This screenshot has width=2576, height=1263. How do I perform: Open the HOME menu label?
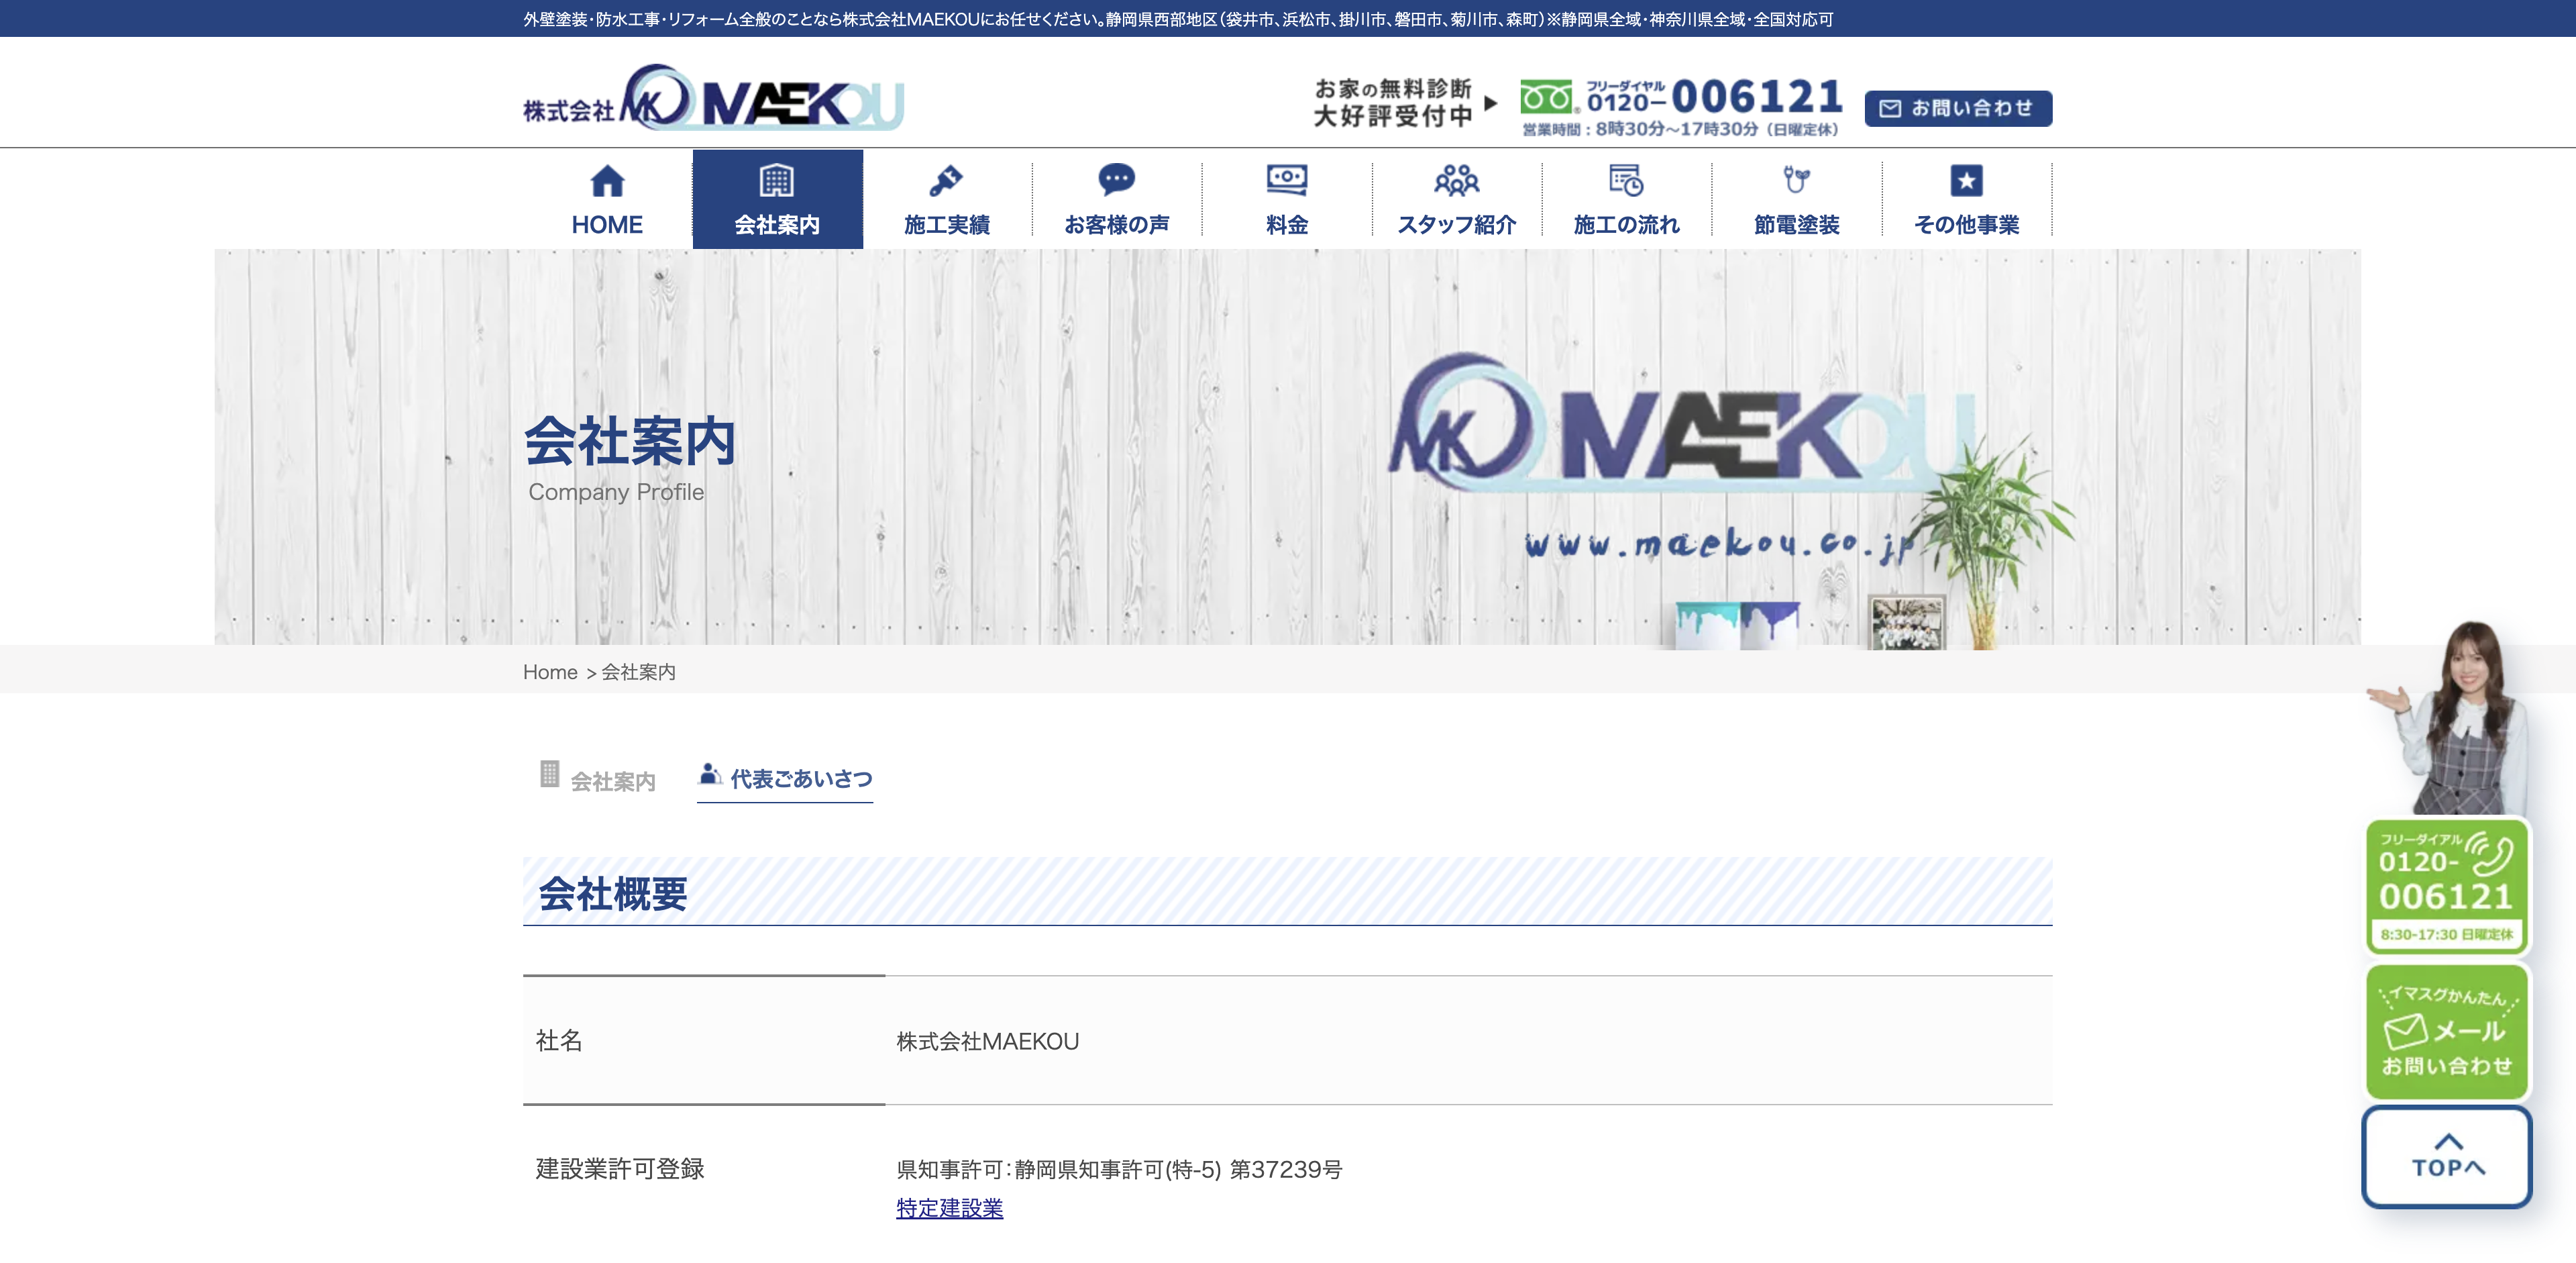pyautogui.click(x=607, y=225)
